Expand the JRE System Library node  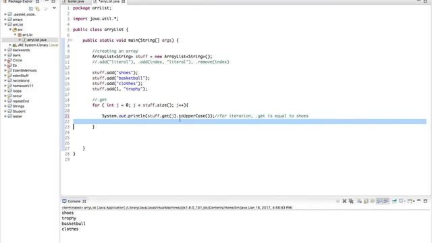[10, 45]
